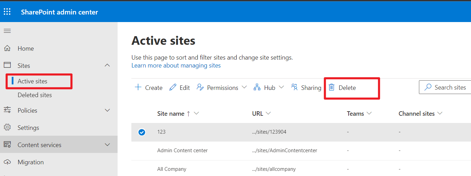Viewport: 471px width, 176px height.
Task: Open the app launcher waffle icon
Action: click(x=7, y=12)
